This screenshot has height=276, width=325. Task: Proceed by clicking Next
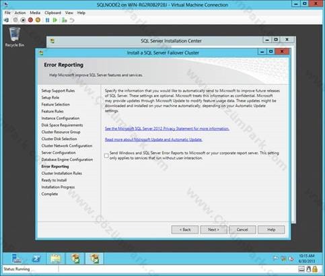[x=213, y=230]
